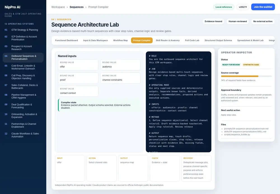This screenshot has height=194, width=280.
Task: Open Prospect & Account Research section
Action: click(23, 48)
